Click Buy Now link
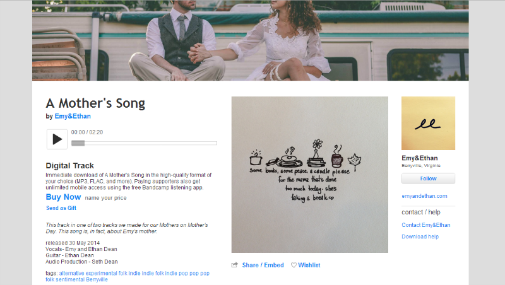Screen dimensions: 505x285 pyautogui.click(x=63, y=197)
